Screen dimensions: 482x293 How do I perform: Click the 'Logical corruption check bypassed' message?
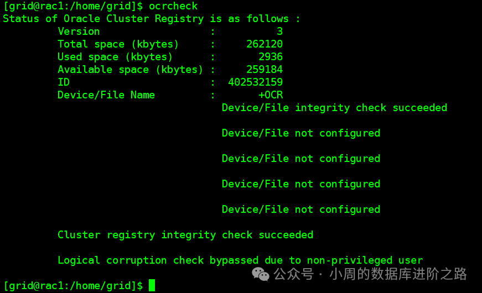pyautogui.click(x=240, y=260)
